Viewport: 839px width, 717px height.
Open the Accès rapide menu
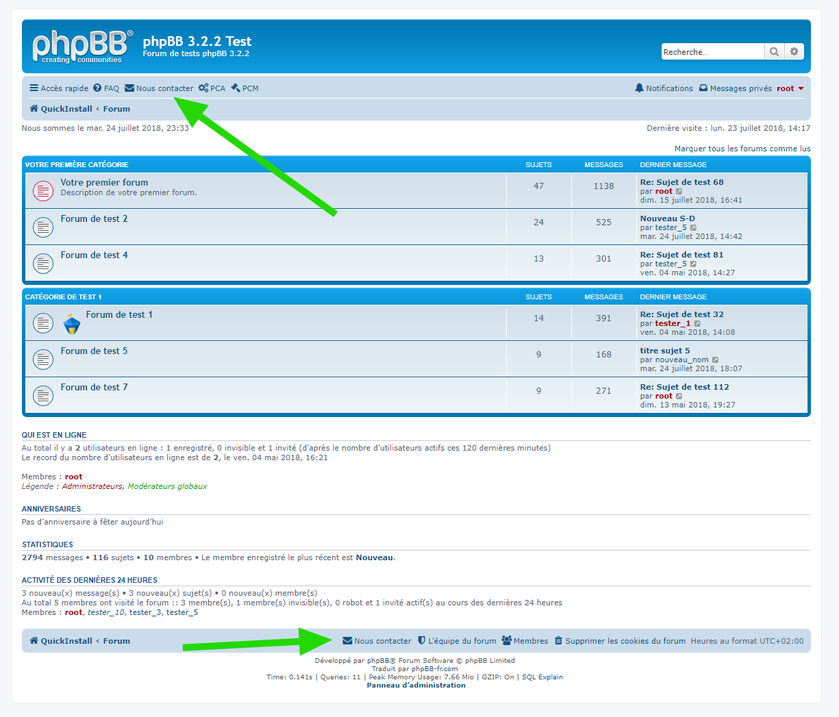click(59, 88)
